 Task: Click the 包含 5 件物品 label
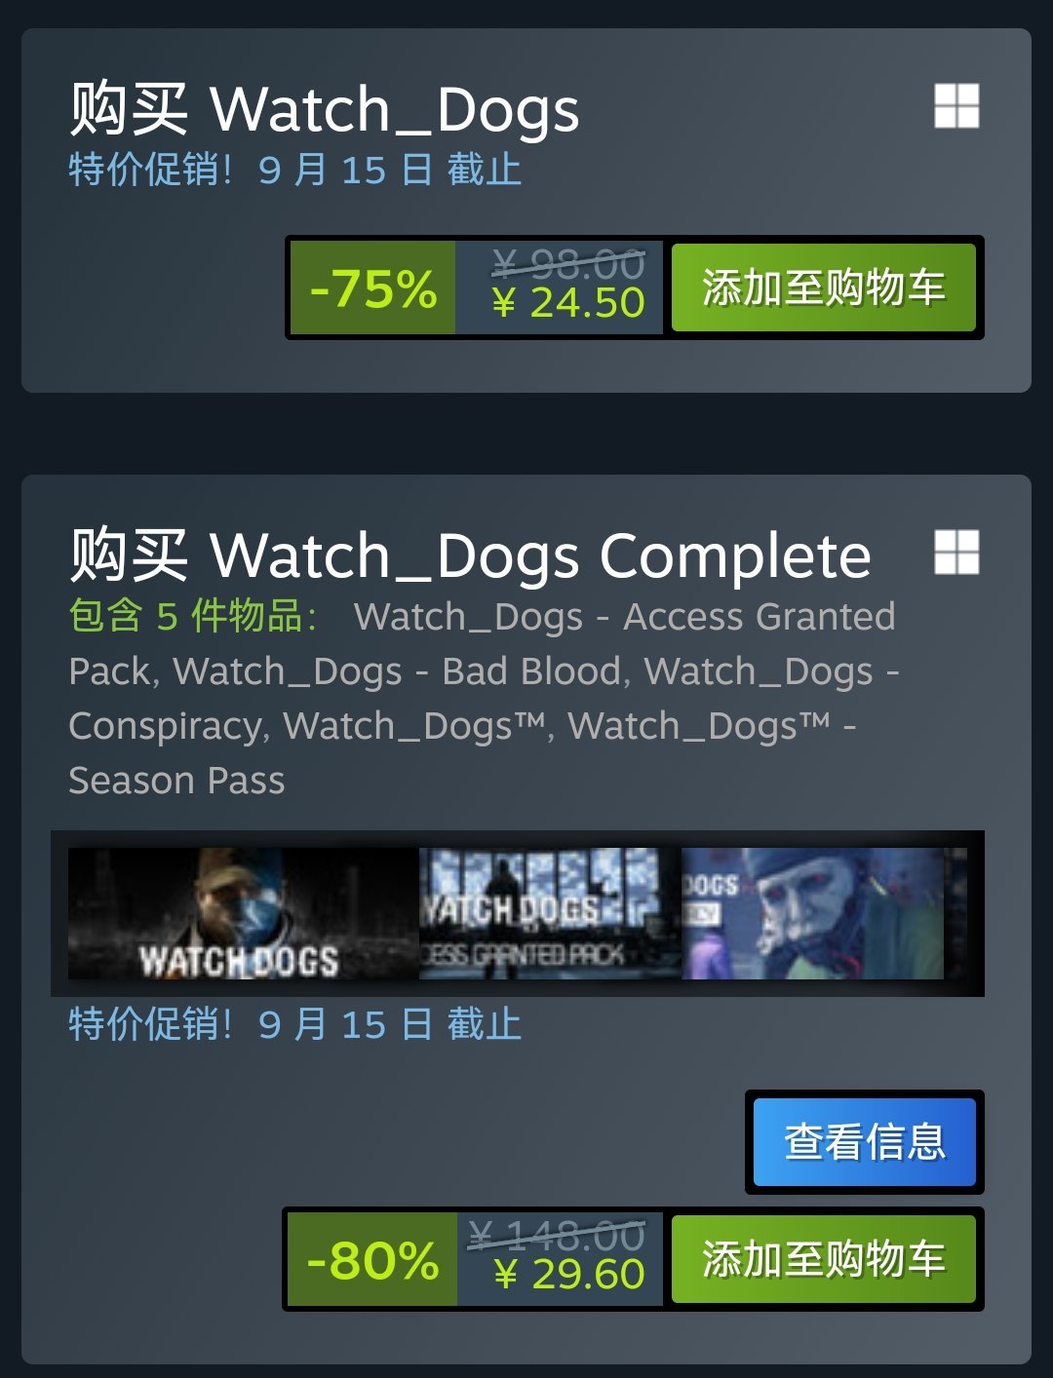tap(193, 616)
